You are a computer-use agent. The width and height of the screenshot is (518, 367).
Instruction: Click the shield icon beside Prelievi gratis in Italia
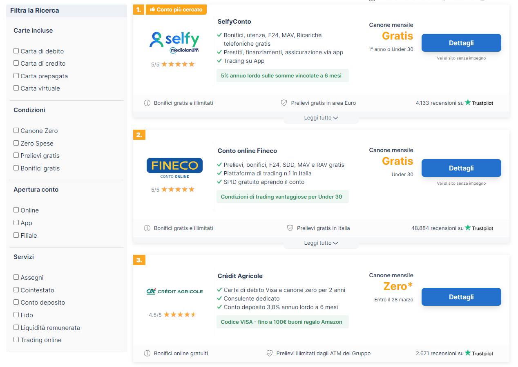point(290,228)
